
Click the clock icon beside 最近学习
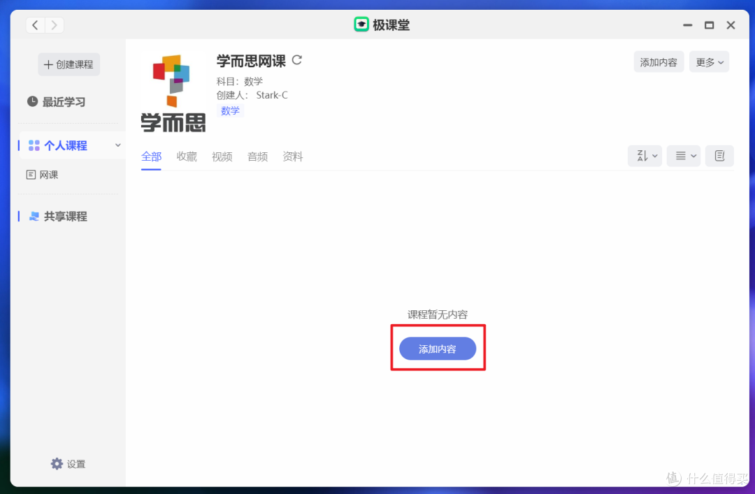[32, 101]
